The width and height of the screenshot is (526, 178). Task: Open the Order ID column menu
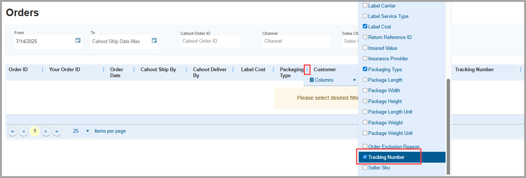tap(42, 70)
